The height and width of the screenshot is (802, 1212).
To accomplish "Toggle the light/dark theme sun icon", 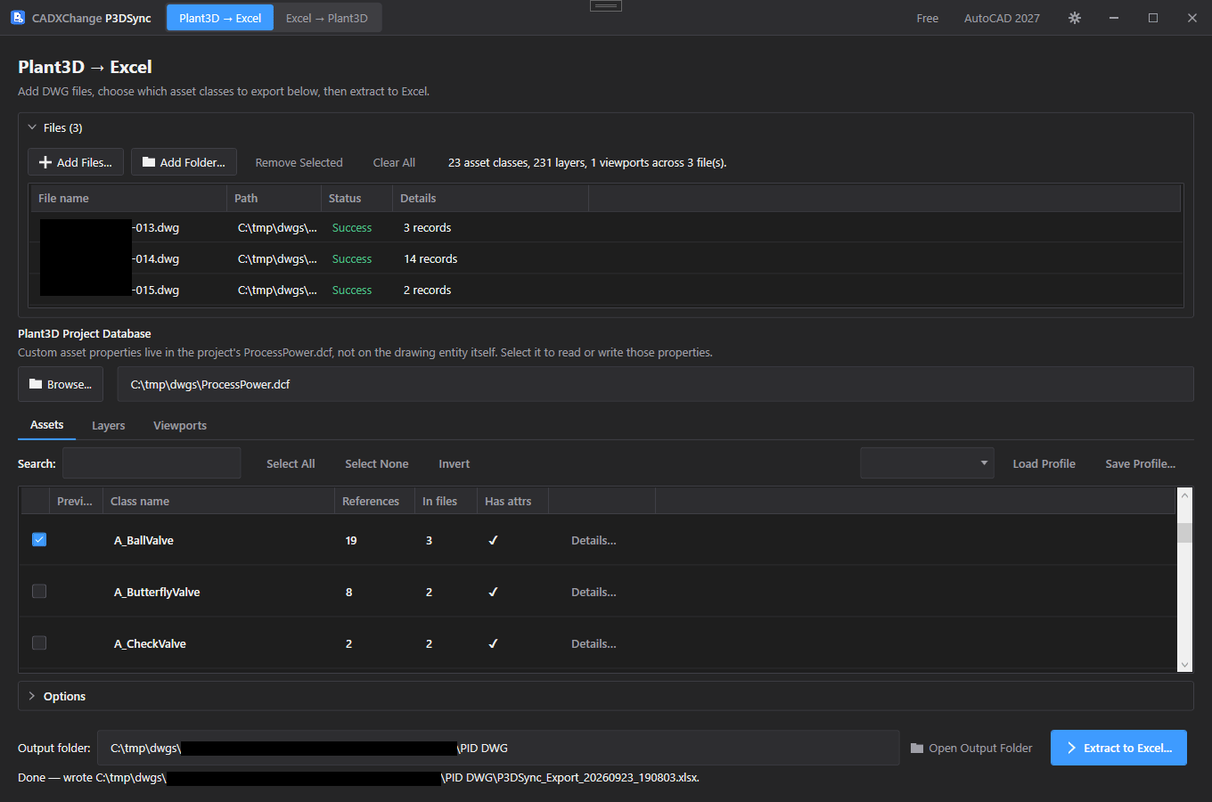I will [x=1075, y=18].
